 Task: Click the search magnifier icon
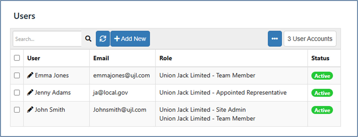click(88, 39)
